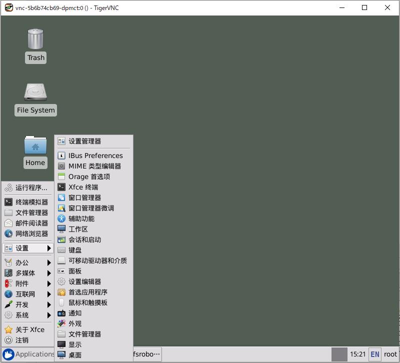Viewport: 400px width, 363px height.
Task: Click "多媒体" category text
Action: pyautogui.click(x=25, y=273)
